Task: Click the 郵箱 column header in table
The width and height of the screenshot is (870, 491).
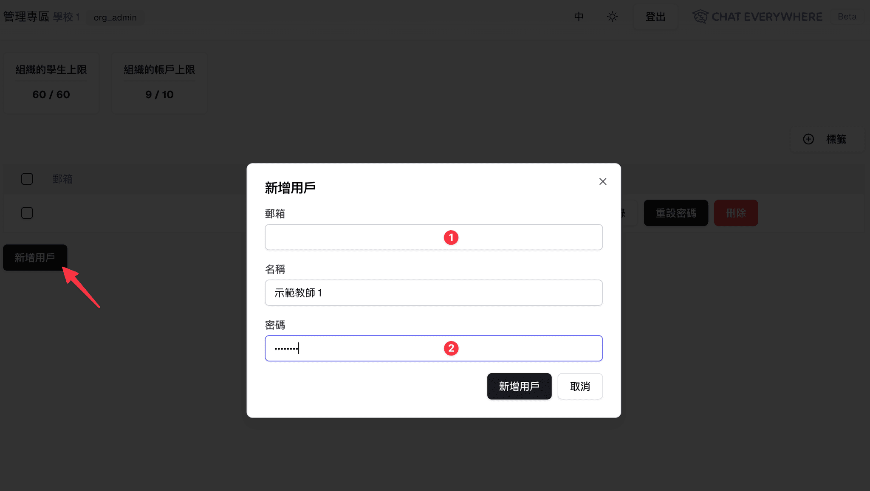Action: coord(62,179)
